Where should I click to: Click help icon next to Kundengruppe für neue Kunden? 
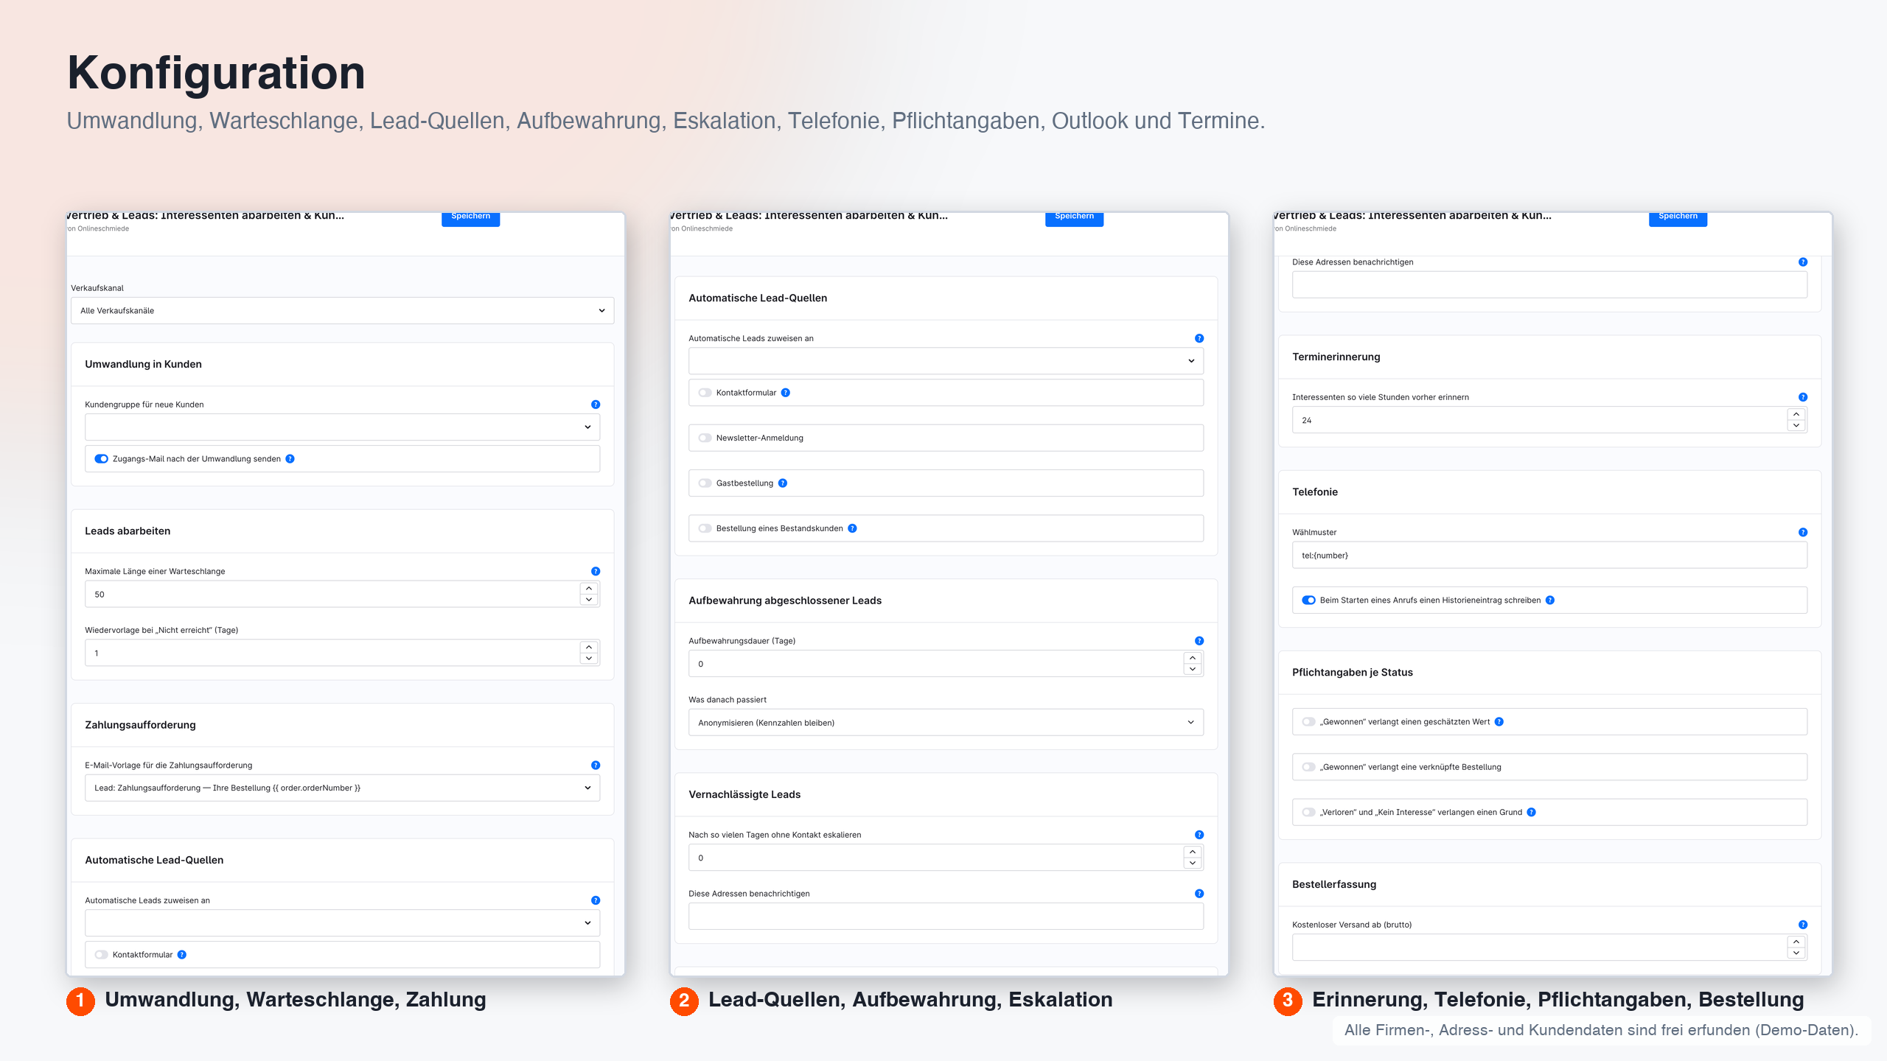pos(596,405)
